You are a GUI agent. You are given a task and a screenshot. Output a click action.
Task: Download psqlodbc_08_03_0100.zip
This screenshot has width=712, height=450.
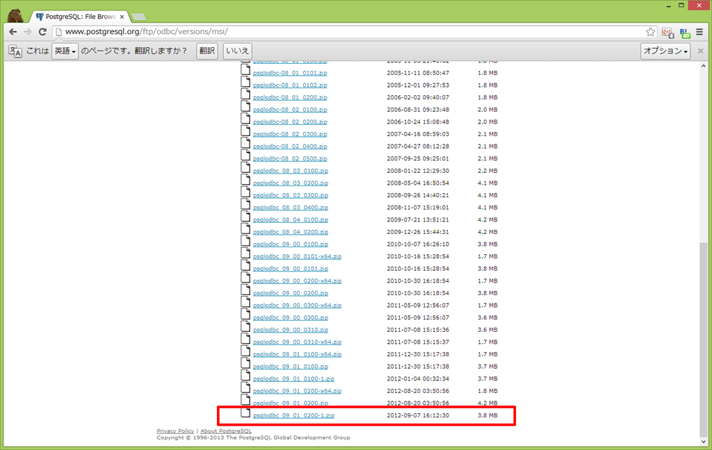pyautogui.click(x=291, y=171)
